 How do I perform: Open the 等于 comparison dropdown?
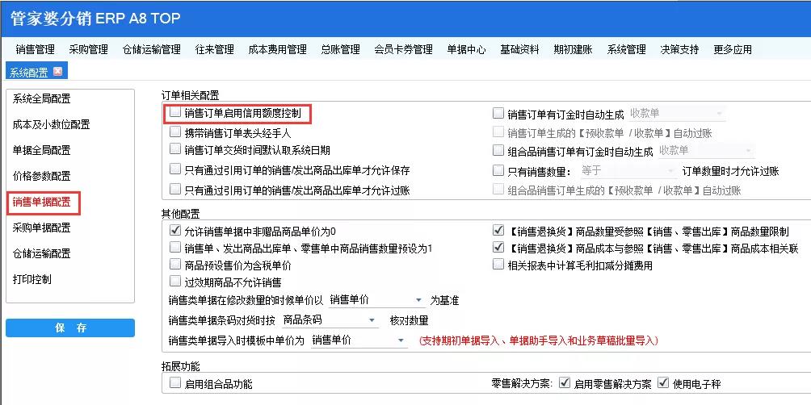(628, 170)
